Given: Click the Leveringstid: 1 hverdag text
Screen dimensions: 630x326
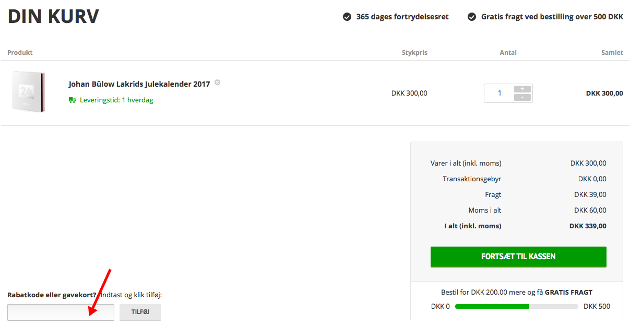Looking at the screenshot, I should click(116, 100).
